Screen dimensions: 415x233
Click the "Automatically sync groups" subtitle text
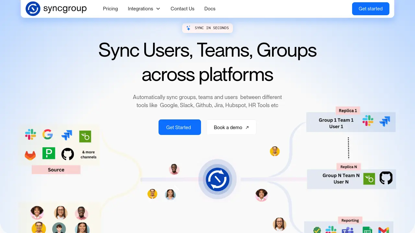click(x=207, y=101)
